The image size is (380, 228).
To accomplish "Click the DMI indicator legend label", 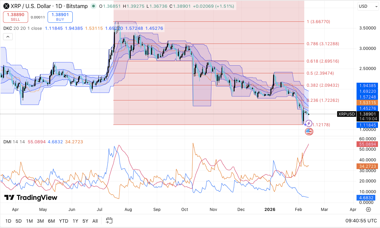I will tap(8, 142).
